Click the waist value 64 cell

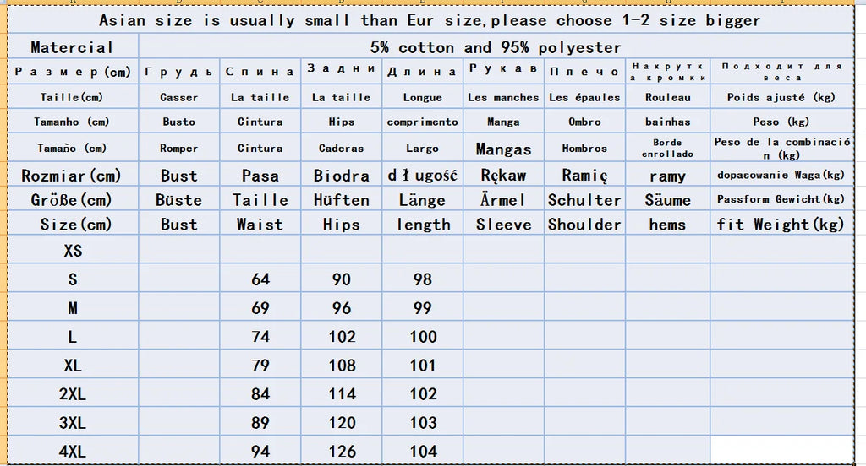[x=260, y=279]
